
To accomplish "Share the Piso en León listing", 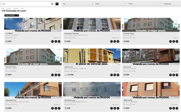I will click(x=177, y=75).
